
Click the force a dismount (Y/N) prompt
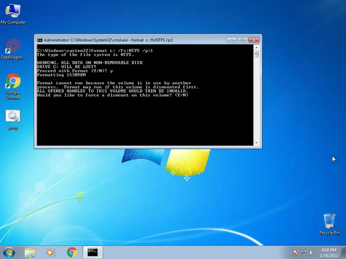pyautogui.click(x=113, y=95)
